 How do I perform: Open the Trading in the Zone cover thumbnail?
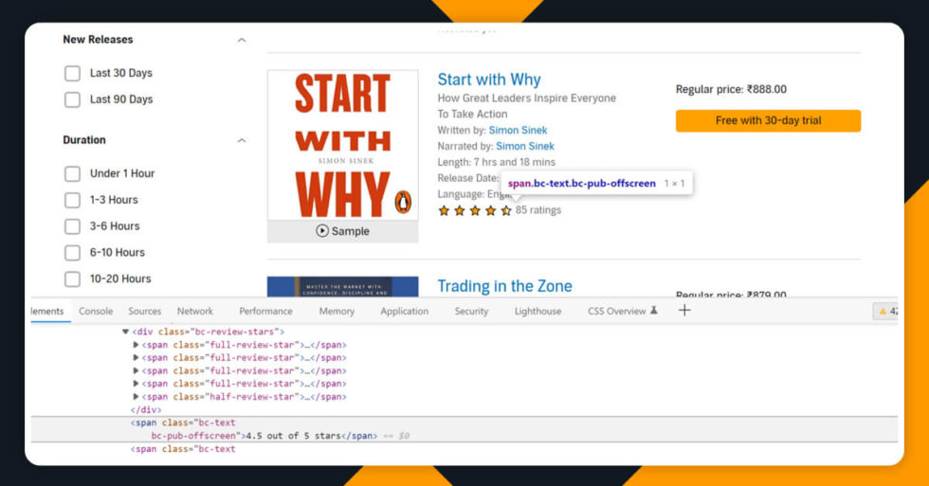point(342,286)
